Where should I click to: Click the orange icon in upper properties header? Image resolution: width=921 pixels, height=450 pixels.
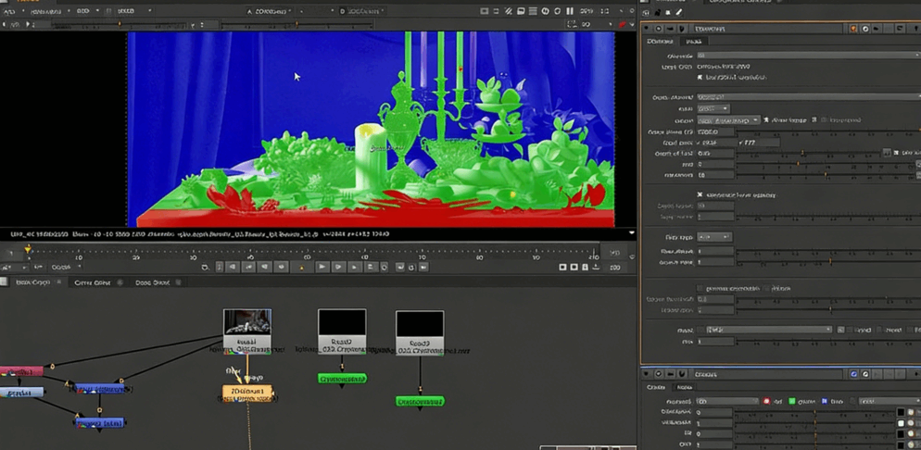[x=853, y=29]
